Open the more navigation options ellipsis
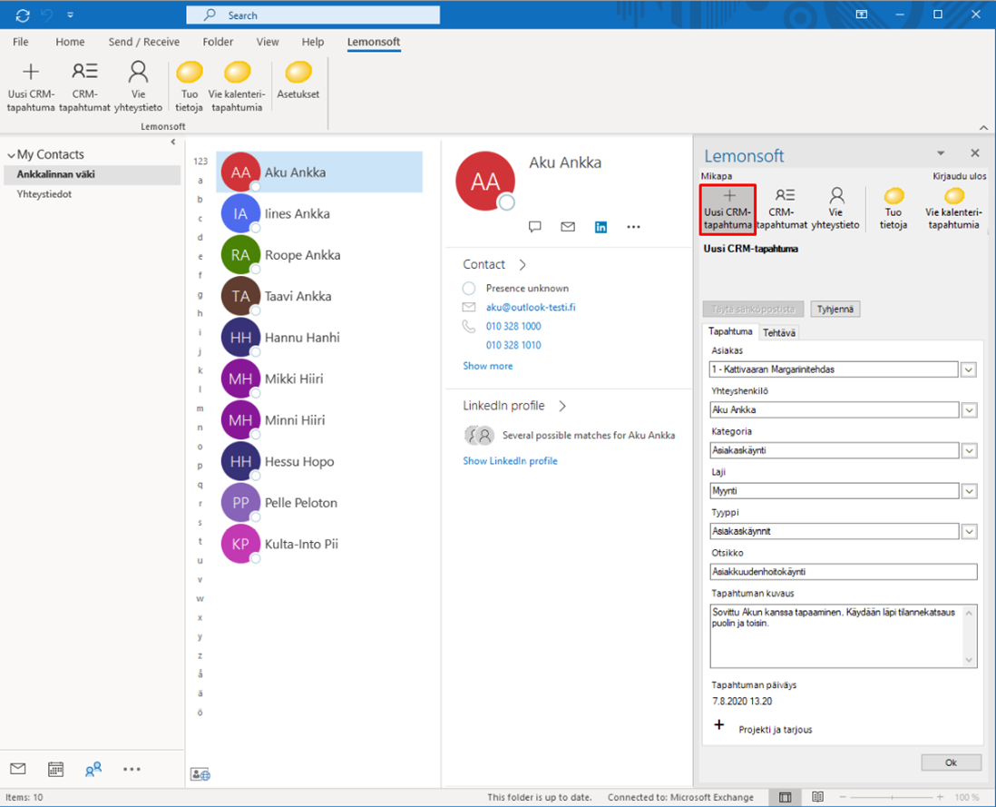Image resolution: width=996 pixels, height=807 pixels. coord(132,769)
